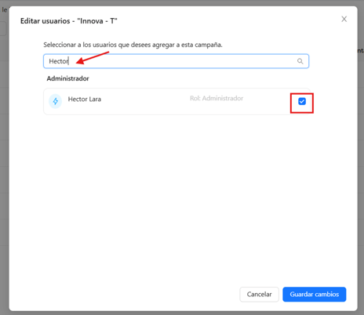The height and width of the screenshot is (315, 364).
Task: Click the Editar usuarios "Innova - T" title
Action: (69, 21)
